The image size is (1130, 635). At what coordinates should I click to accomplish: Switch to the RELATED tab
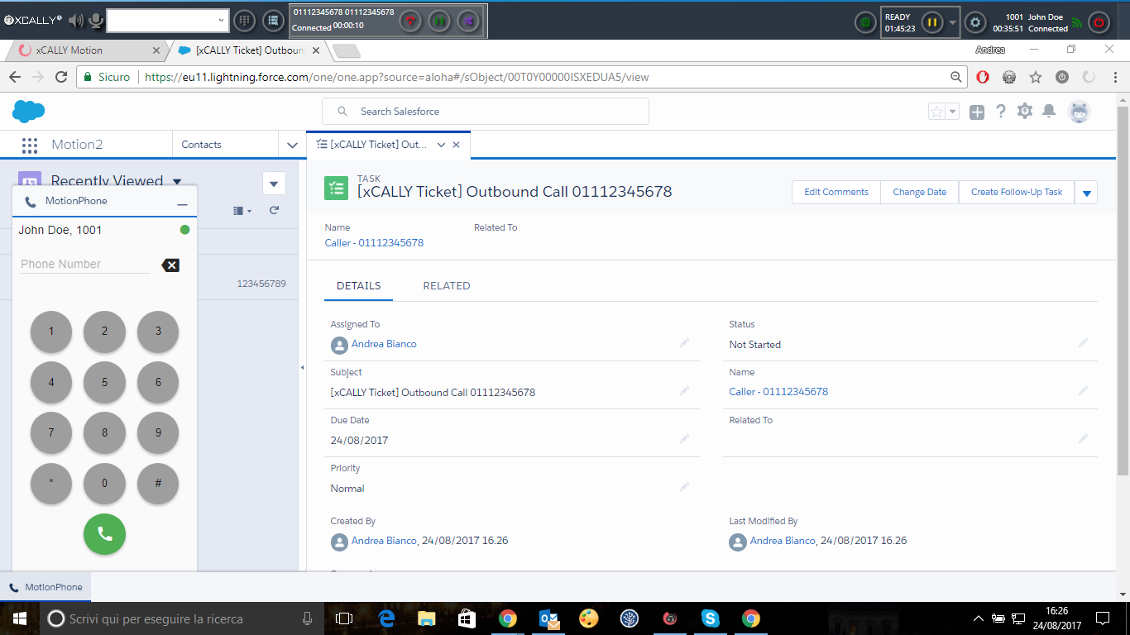(447, 286)
